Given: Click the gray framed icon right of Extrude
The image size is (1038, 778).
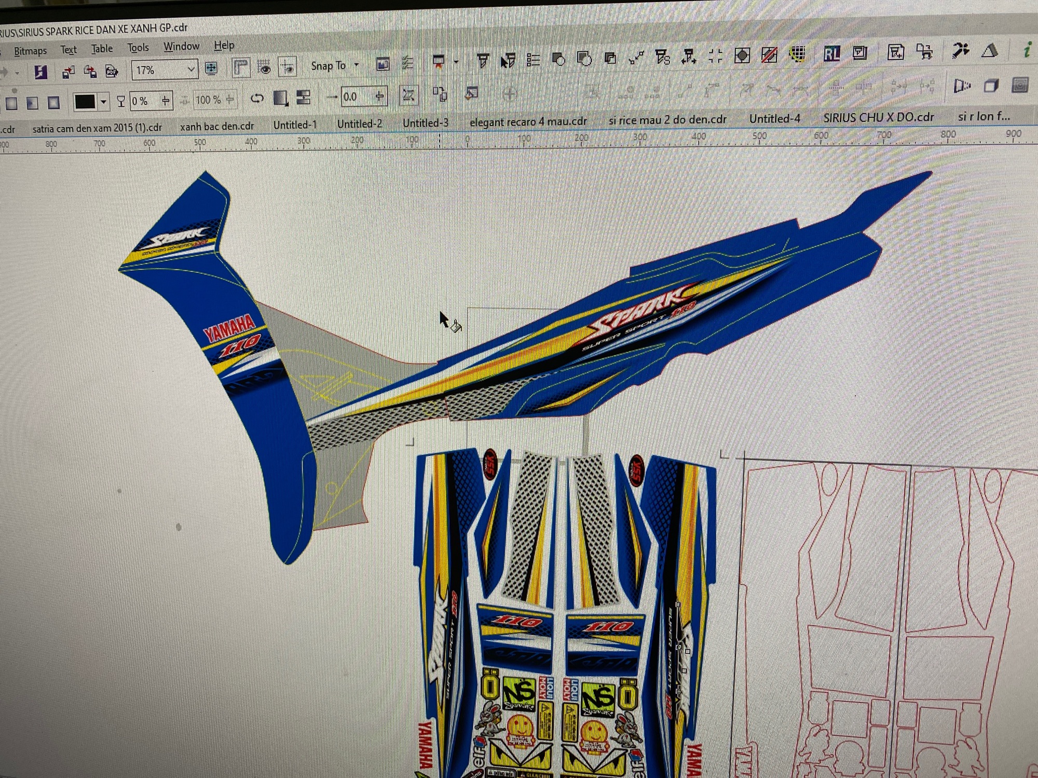Looking at the screenshot, I should click(x=1020, y=85).
